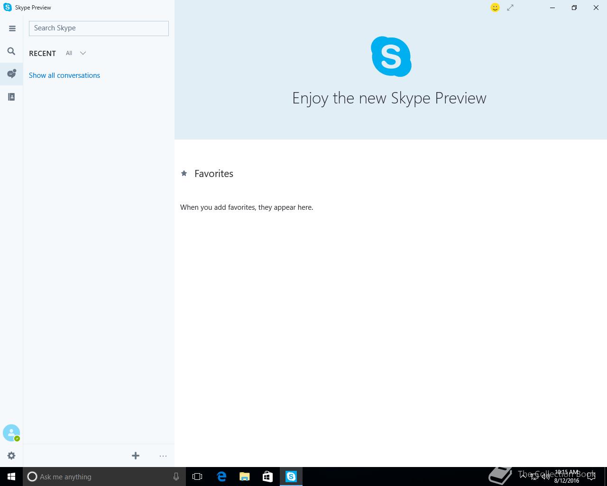Open the Action Center notification icon
The image size is (607, 486).
click(x=591, y=477)
